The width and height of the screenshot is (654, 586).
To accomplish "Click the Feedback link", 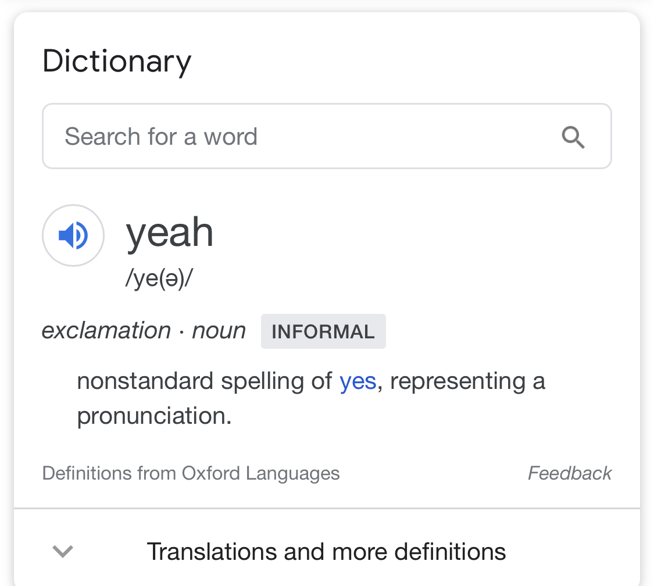I will [x=569, y=473].
